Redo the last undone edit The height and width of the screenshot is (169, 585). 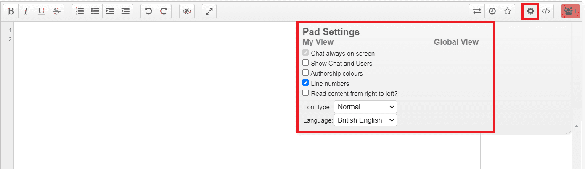pos(164,11)
